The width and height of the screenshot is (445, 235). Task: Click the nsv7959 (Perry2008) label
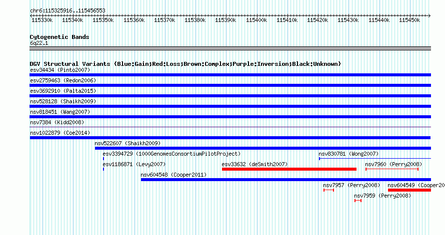382,196
